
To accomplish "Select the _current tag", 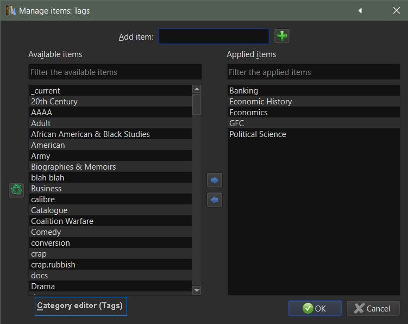I will coord(111,90).
